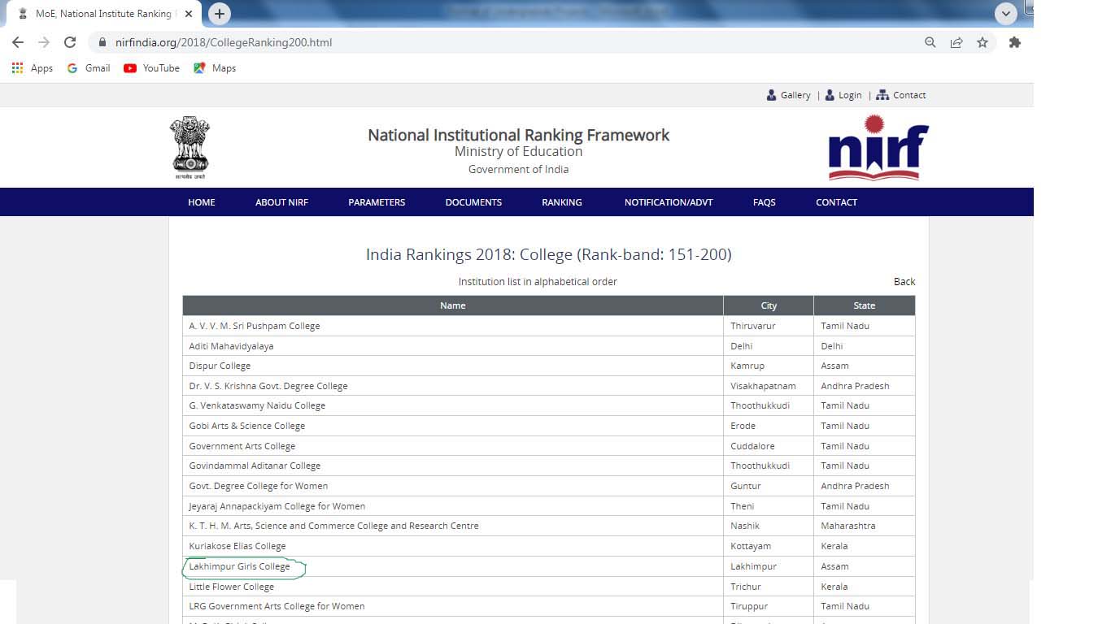Bookmark this page with star icon
This screenshot has width=1111, height=624.
pos(982,42)
